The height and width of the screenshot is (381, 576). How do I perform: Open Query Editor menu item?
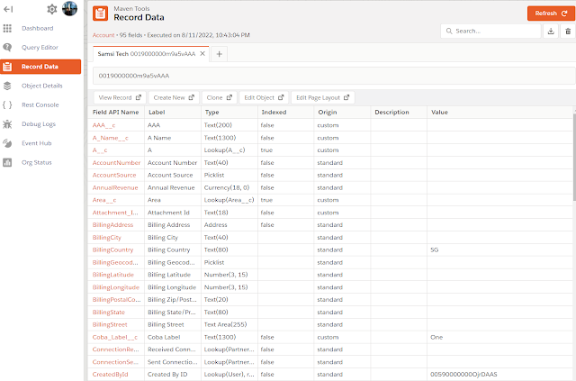point(40,48)
